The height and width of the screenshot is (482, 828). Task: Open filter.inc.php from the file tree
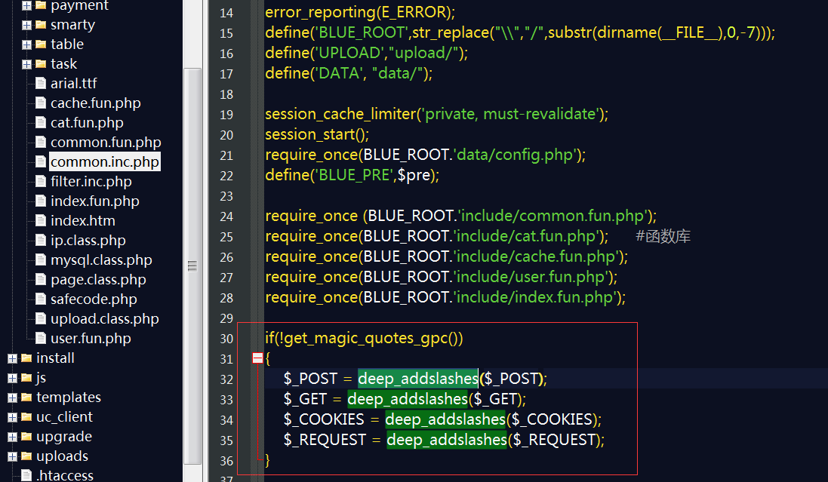pos(91,182)
